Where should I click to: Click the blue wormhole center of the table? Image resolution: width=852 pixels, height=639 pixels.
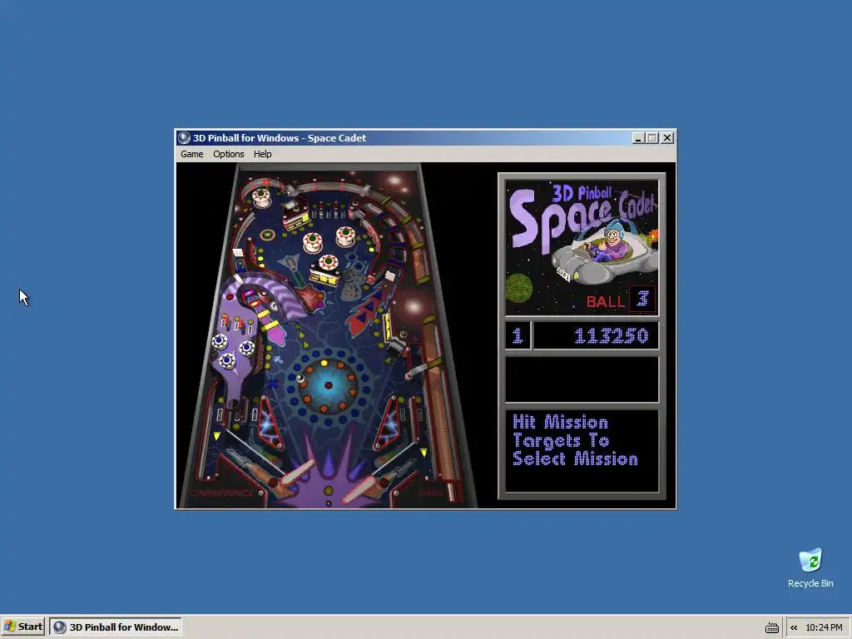pyautogui.click(x=328, y=384)
